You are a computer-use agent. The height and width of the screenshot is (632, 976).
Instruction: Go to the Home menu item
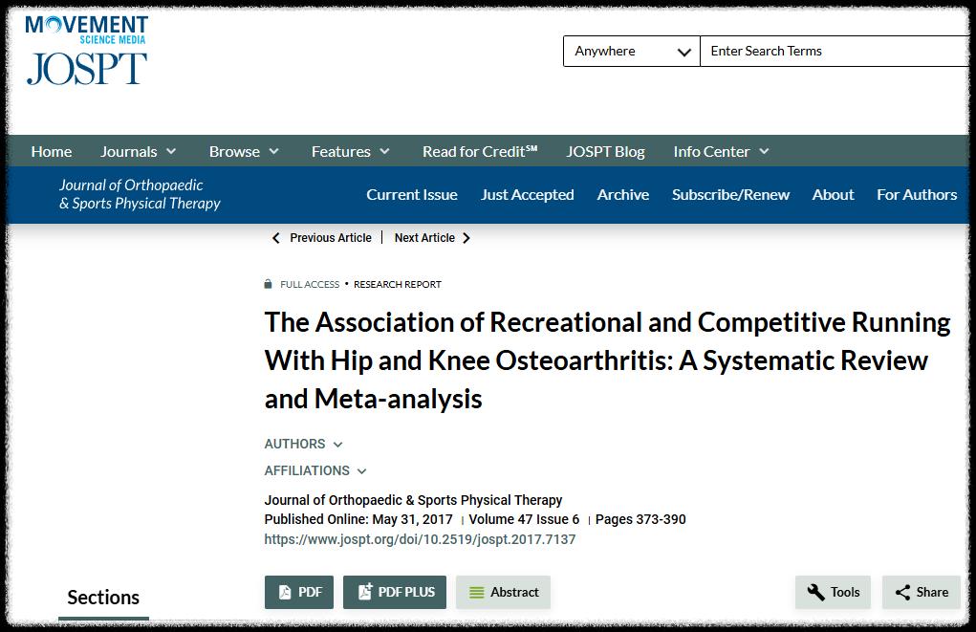[x=52, y=151]
